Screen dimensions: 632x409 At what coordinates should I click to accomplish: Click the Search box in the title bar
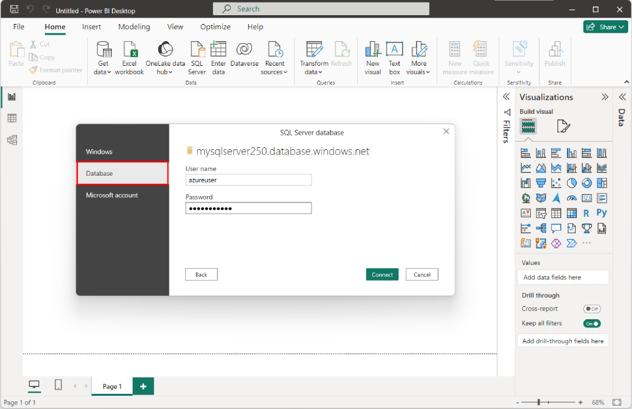click(321, 9)
